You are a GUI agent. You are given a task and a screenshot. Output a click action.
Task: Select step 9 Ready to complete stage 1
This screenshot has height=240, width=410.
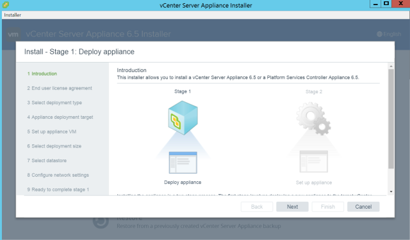coord(58,190)
